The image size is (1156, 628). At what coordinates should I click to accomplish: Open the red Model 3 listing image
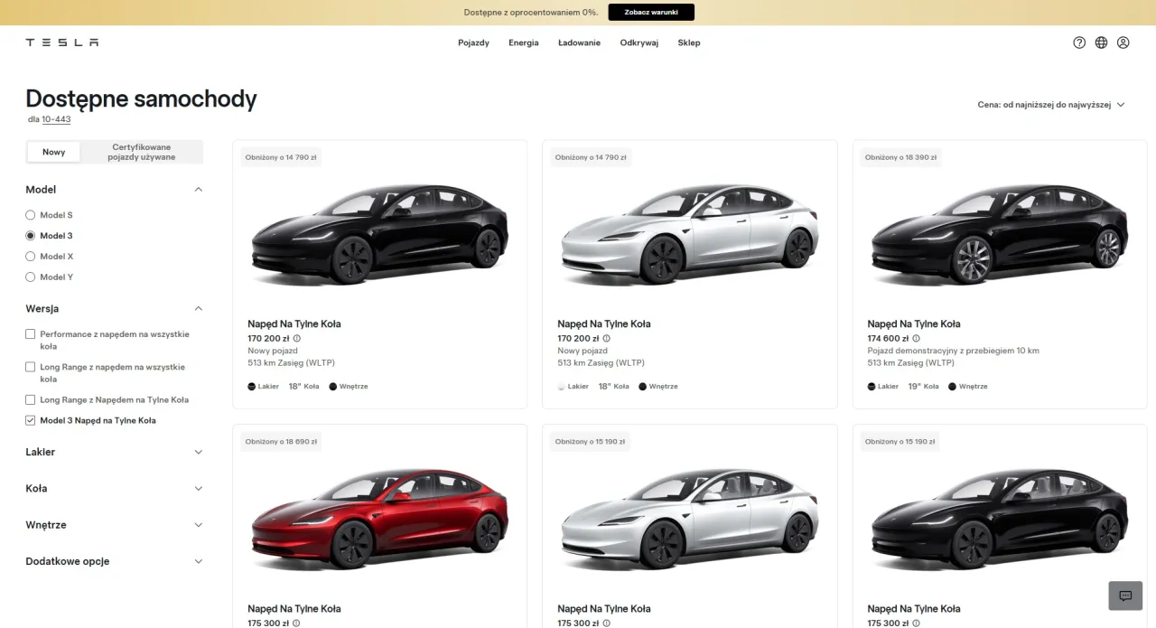[379, 520]
